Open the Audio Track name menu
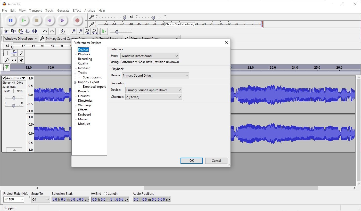 [16, 78]
